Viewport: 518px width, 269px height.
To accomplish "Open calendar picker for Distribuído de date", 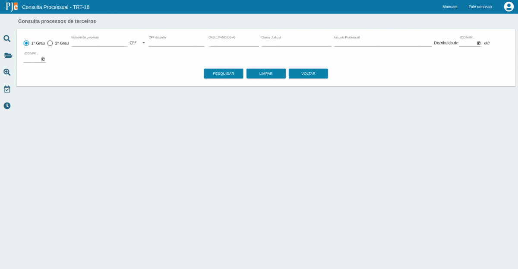I will pyautogui.click(x=479, y=43).
